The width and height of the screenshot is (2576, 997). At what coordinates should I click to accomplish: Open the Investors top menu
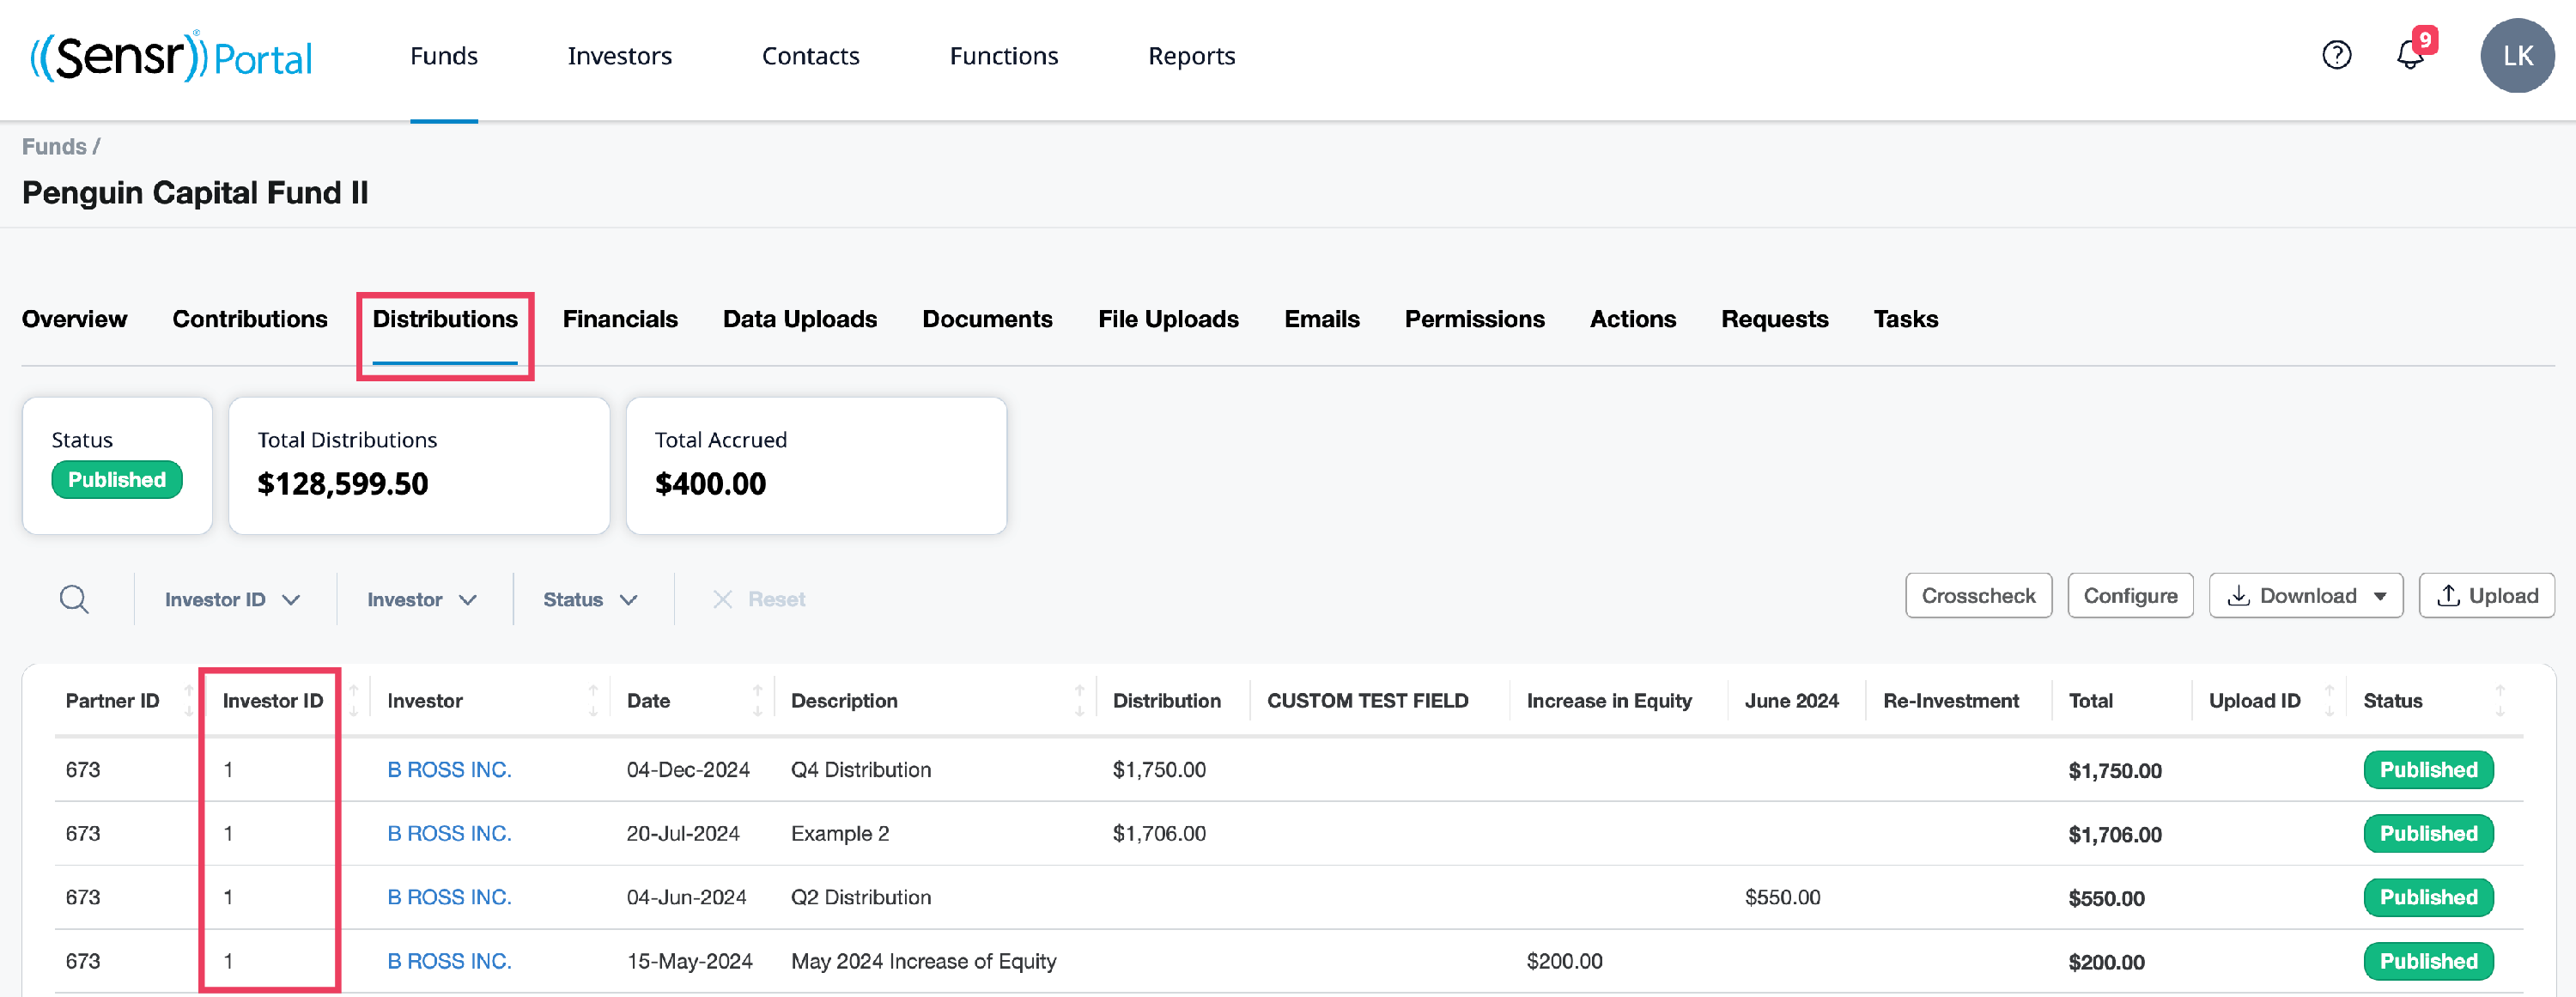(x=619, y=56)
